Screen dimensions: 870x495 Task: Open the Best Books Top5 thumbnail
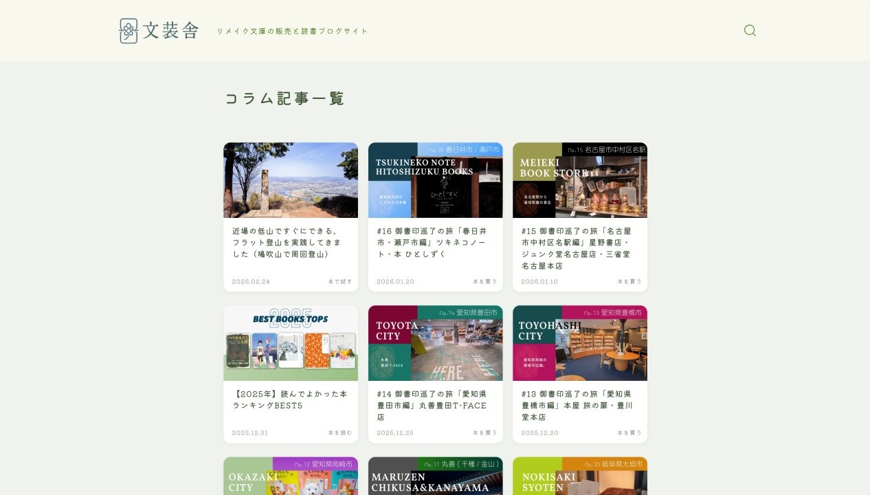[x=290, y=343]
